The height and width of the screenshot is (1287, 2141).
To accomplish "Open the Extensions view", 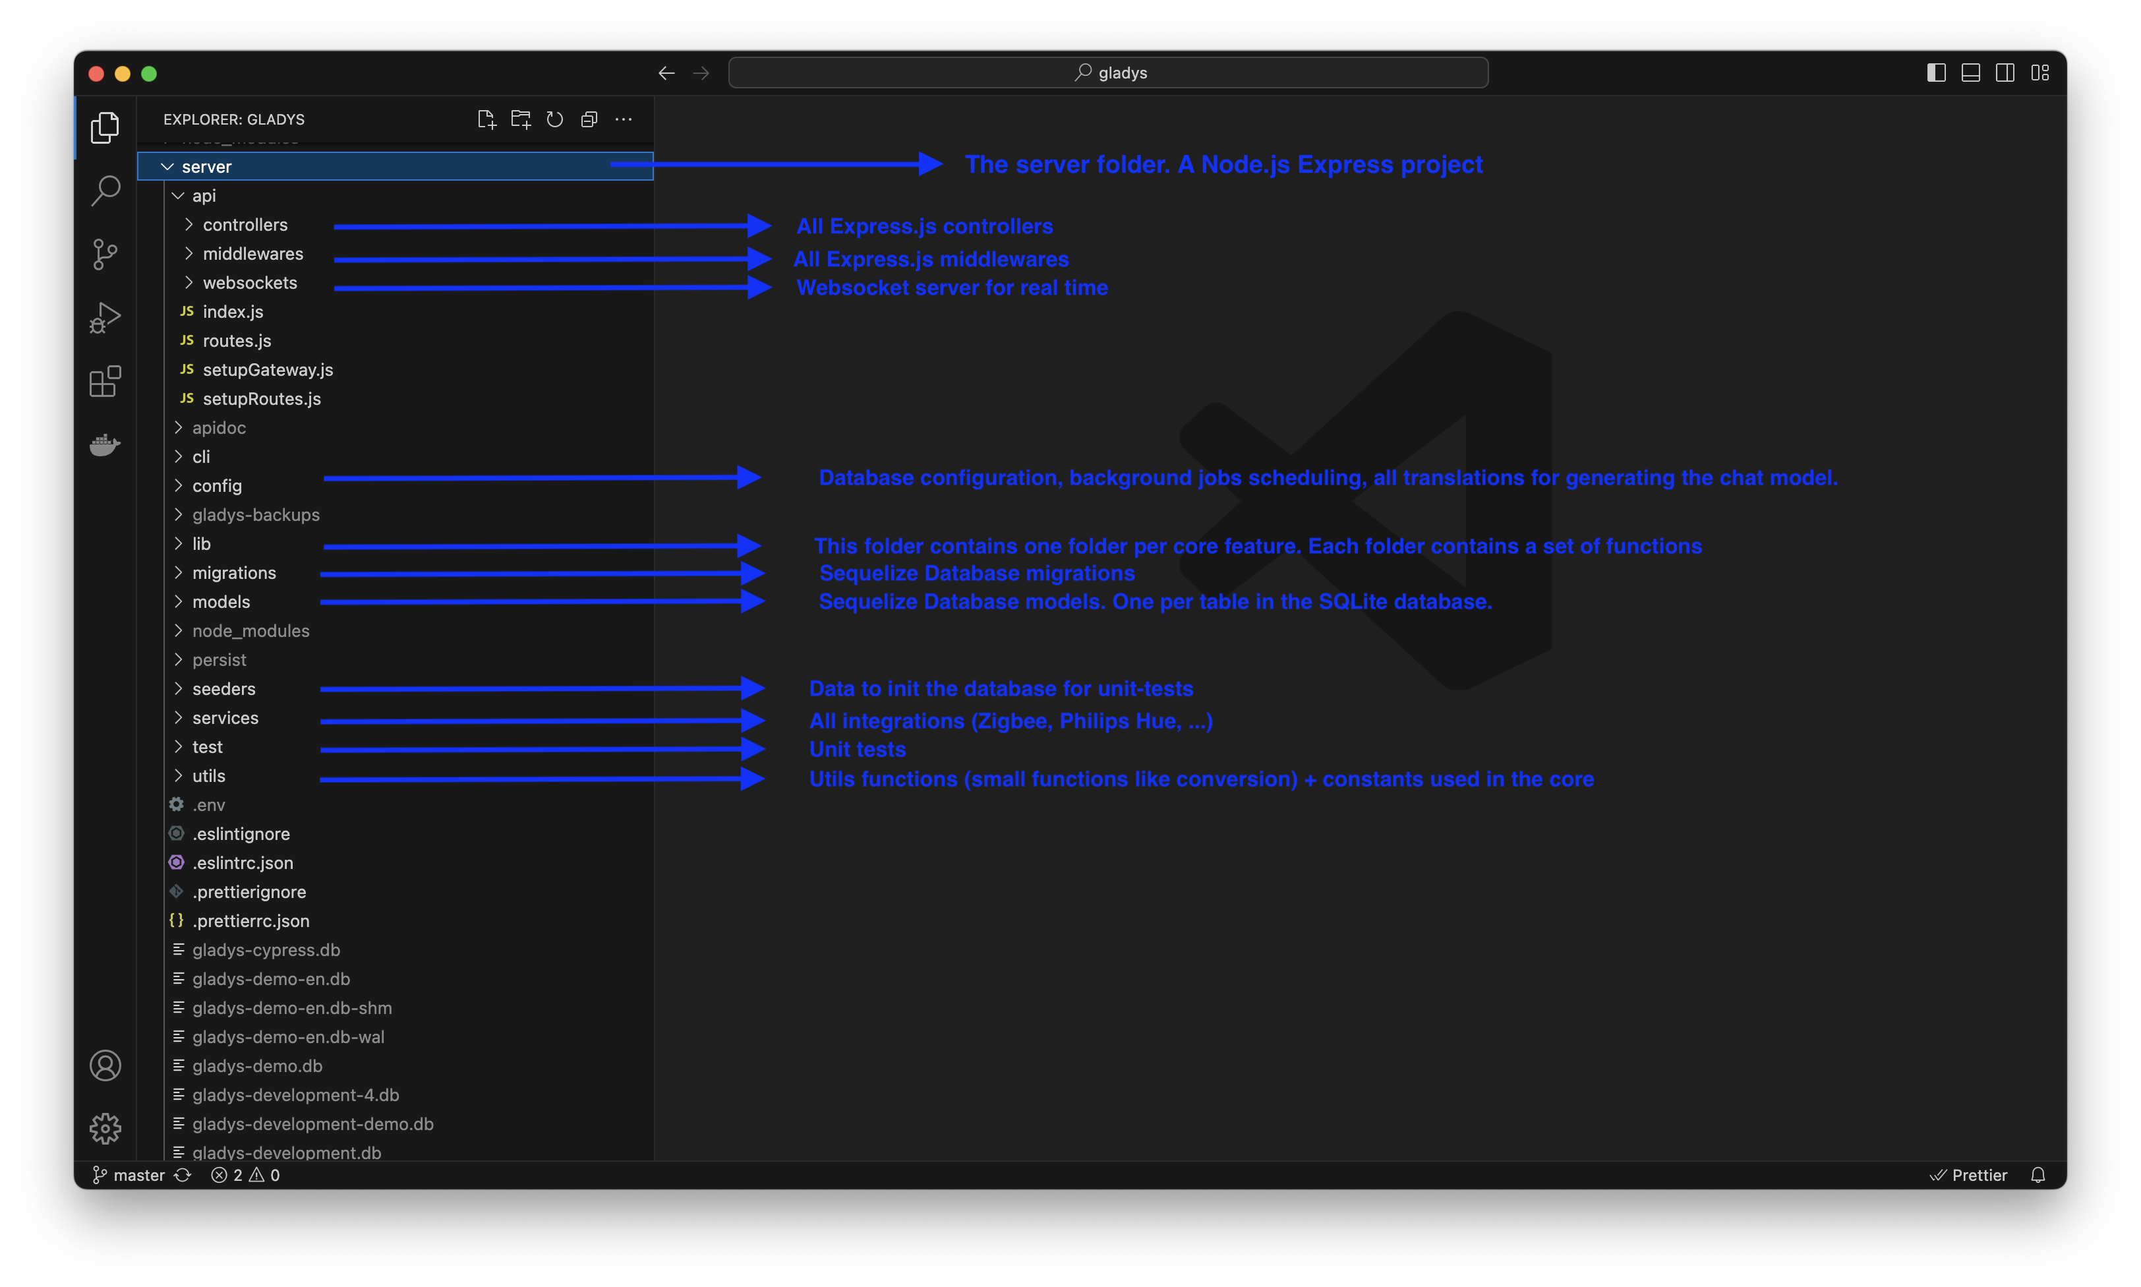I will click(105, 382).
